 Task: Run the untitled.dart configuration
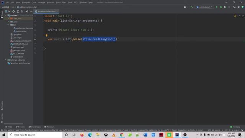click(x=217, y=7)
